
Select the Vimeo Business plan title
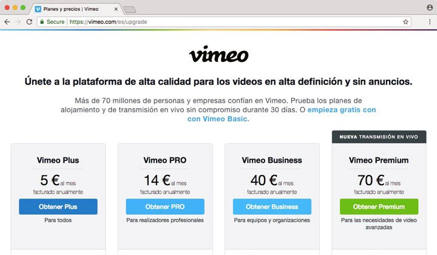click(272, 160)
